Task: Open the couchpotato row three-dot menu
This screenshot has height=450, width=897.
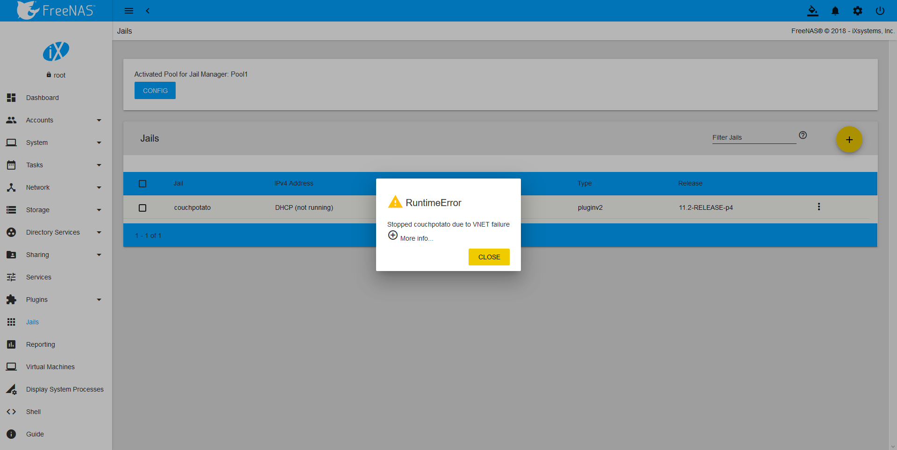Action: click(819, 207)
